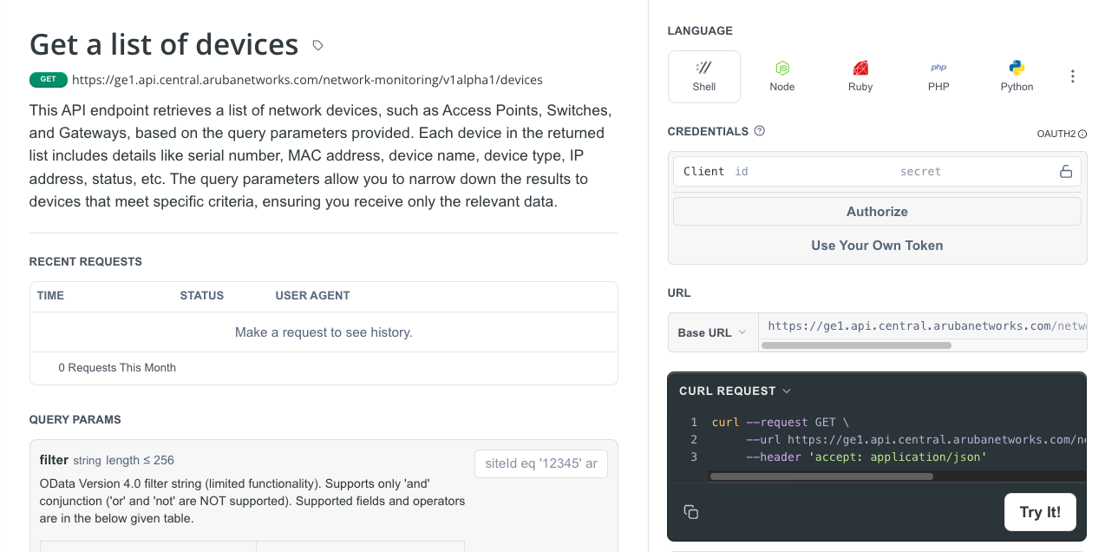Click the tag icon beside the page title

pyautogui.click(x=318, y=45)
